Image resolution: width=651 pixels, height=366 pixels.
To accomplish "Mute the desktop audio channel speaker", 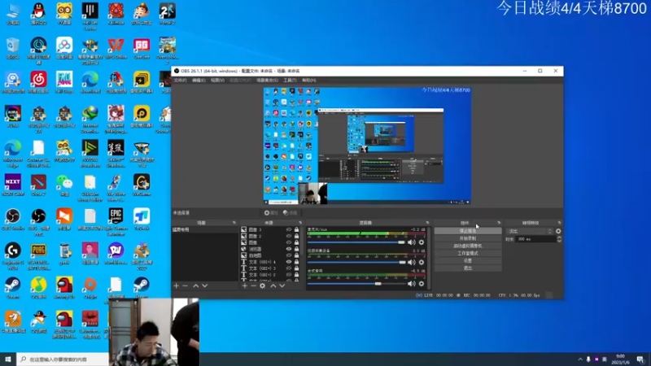I will click(x=412, y=284).
